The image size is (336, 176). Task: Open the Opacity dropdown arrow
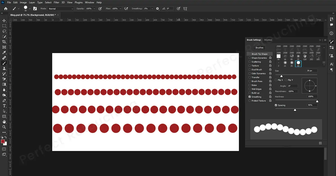click(95, 8)
